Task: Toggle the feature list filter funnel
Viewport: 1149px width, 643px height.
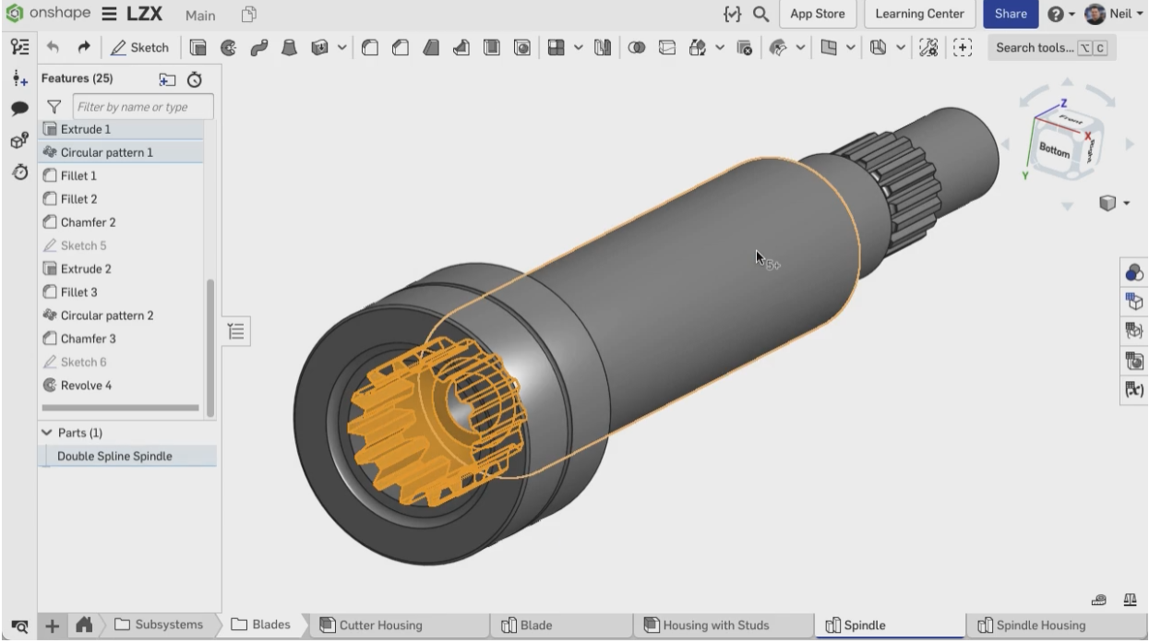Action: (54, 107)
